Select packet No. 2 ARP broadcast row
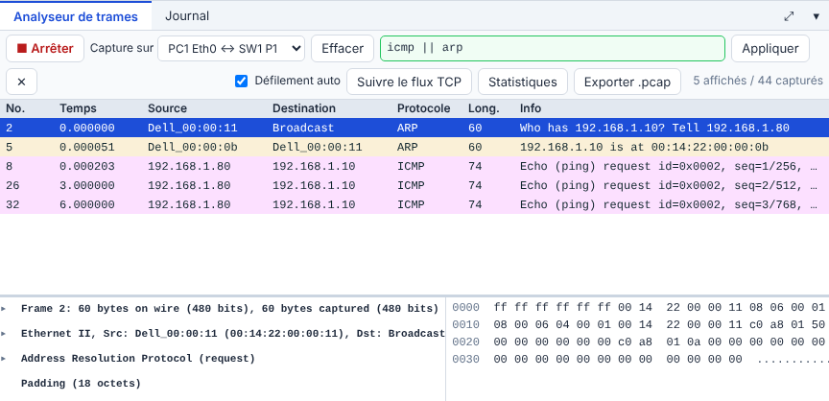Viewport: 829px width, 401px height. [414, 128]
